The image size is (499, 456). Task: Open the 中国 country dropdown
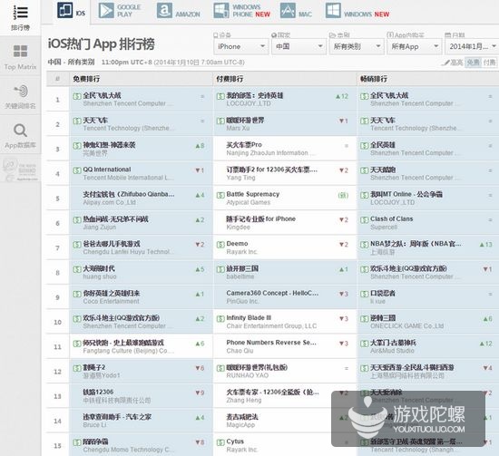pos(298,47)
